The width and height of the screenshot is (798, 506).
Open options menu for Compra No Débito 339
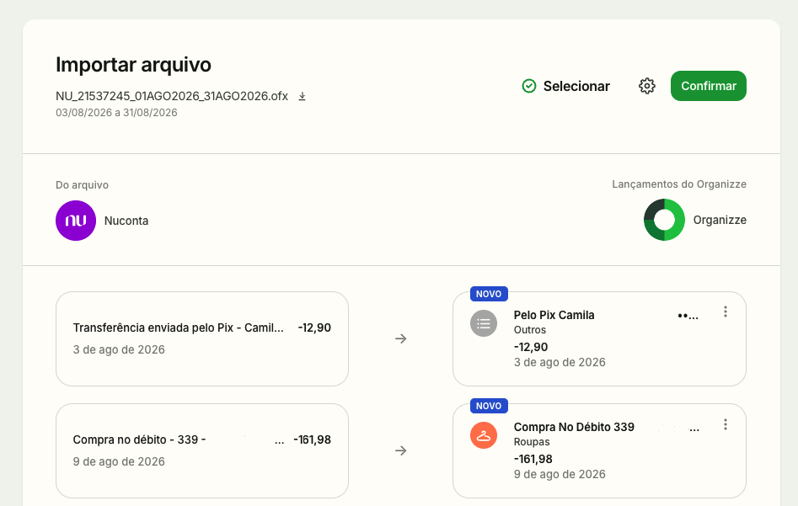coord(726,424)
